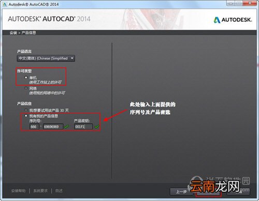Image resolution: width=259 pixels, height=201 pixels.
Task: Click the 产品密钥 field containing 001F1
Action: click(83, 127)
